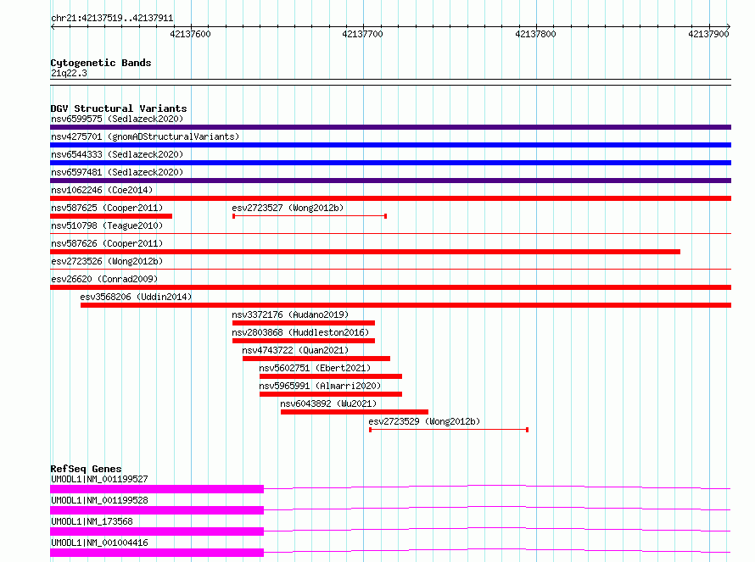Image resolution: width=755 pixels, height=562 pixels.
Task: Click the DGV Structural Variants track title
Action: [x=119, y=109]
